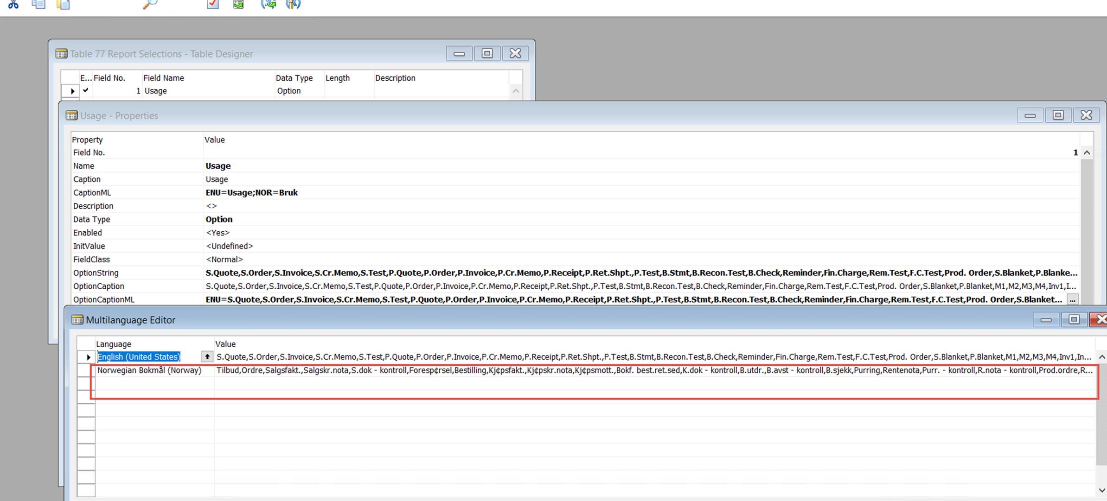1107x501 pixels.
Task: Select the Norwegian Bokmål (Norway) language row
Action: [x=149, y=370]
